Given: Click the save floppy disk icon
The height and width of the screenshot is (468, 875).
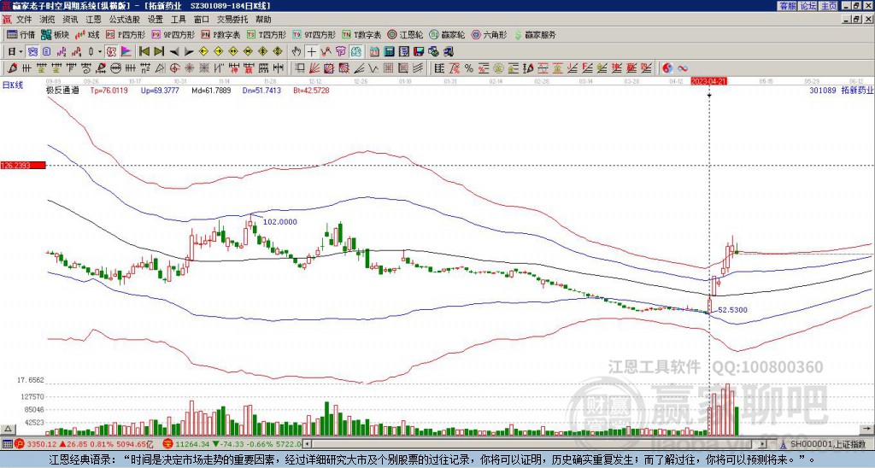Looking at the screenshot, I should [x=419, y=52].
